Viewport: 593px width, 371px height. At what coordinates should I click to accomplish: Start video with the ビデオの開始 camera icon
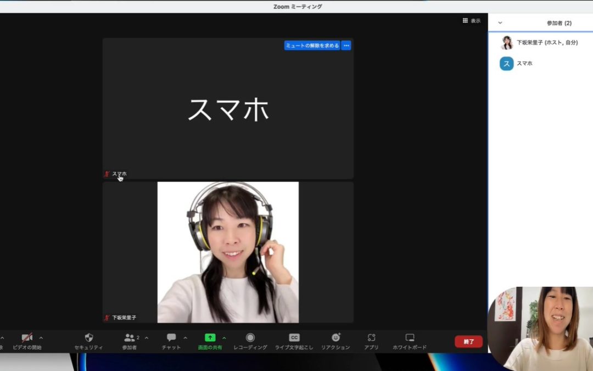pyautogui.click(x=27, y=337)
